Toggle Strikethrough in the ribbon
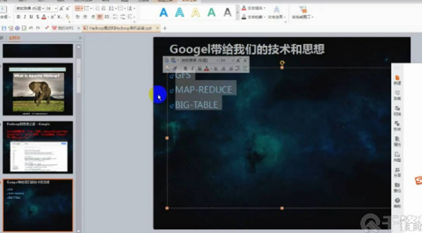 38,16
